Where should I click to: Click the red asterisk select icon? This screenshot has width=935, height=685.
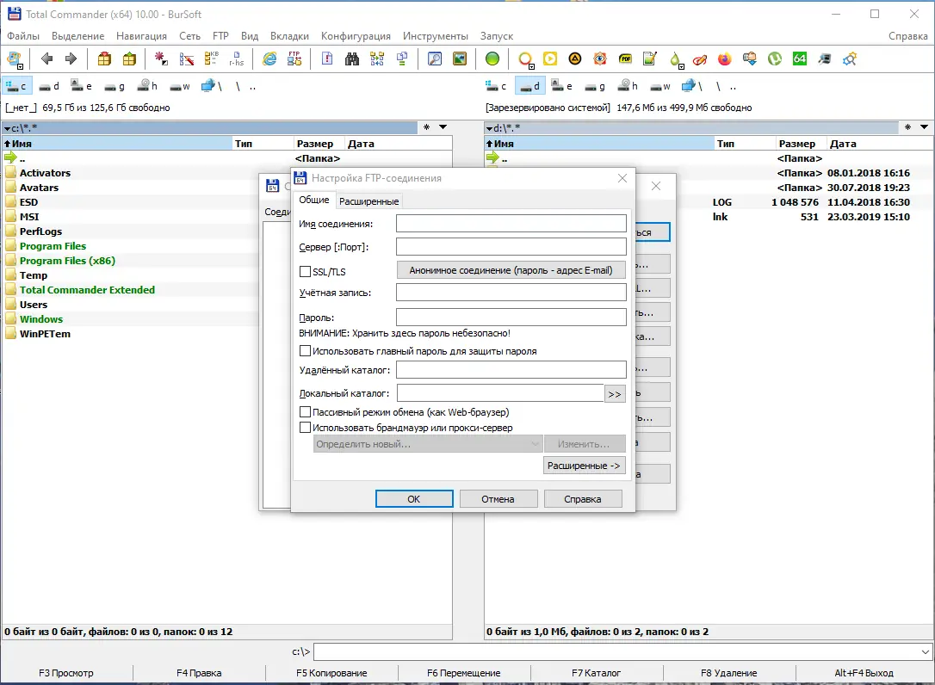pyautogui.click(x=161, y=59)
